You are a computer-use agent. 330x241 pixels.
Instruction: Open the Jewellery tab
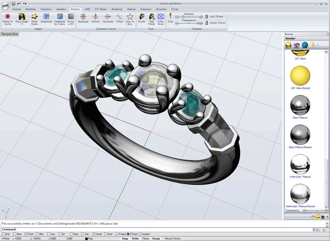point(61,9)
